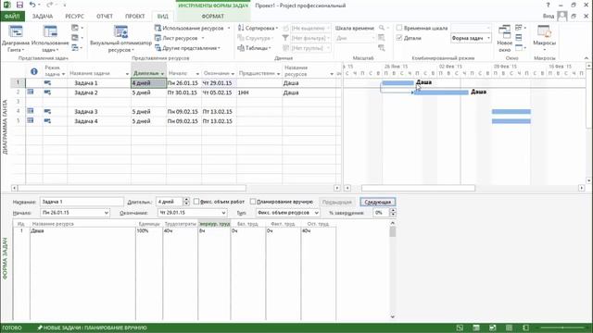Click the filter funnel icon
This screenshot has width=593, height=333.
pyautogui.click(x=285, y=38)
